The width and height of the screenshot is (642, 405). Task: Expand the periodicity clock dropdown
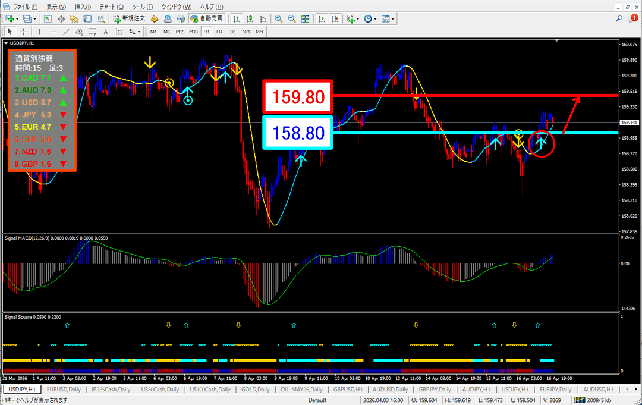tap(376, 19)
